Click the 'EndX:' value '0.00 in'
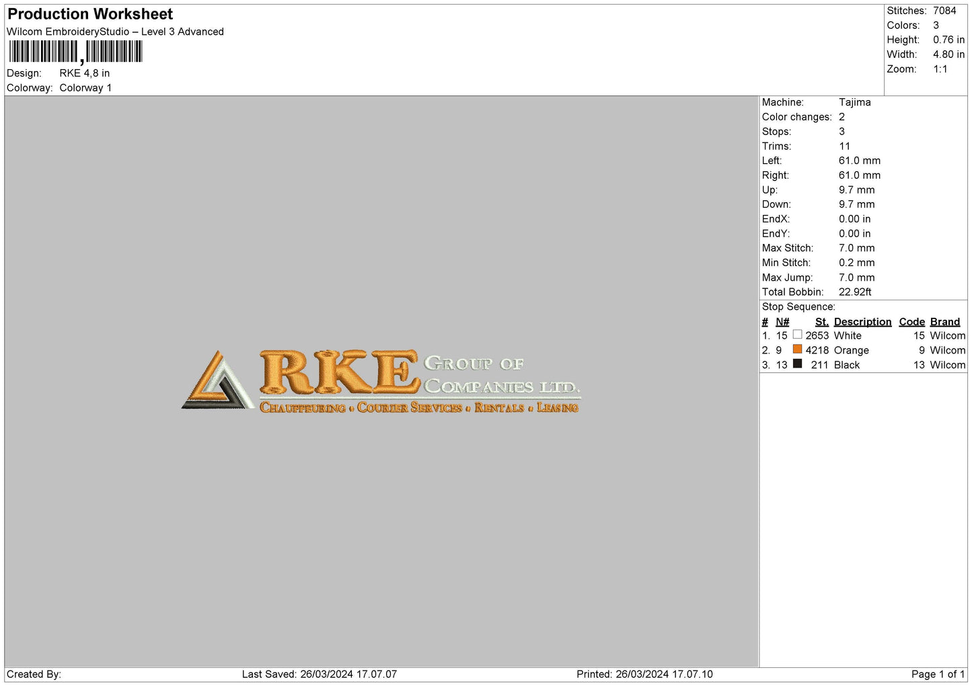Image resolution: width=972 pixels, height=686 pixels. (855, 219)
